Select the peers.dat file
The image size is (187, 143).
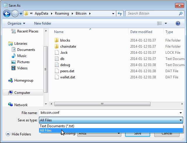tap(67, 71)
